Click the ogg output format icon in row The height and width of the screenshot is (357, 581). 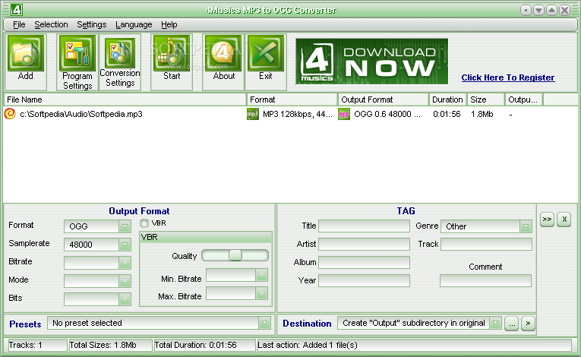pyautogui.click(x=344, y=114)
